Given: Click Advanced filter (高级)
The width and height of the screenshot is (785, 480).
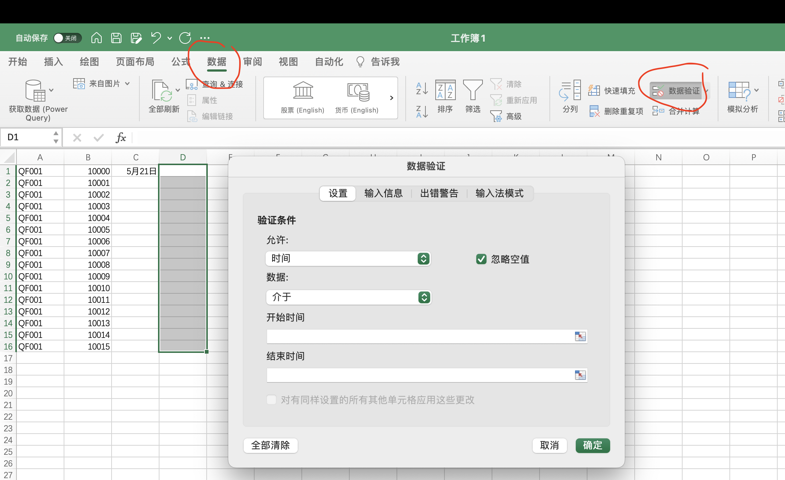Looking at the screenshot, I should tap(506, 116).
